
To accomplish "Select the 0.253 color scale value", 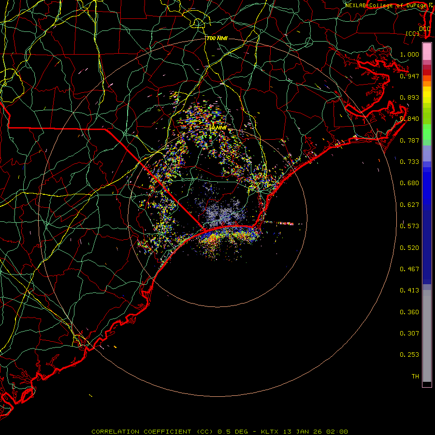I will coord(409,355).
